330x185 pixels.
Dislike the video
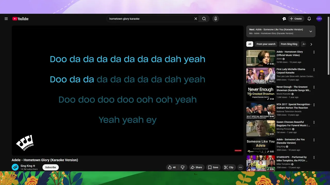[x=183, y=167]
